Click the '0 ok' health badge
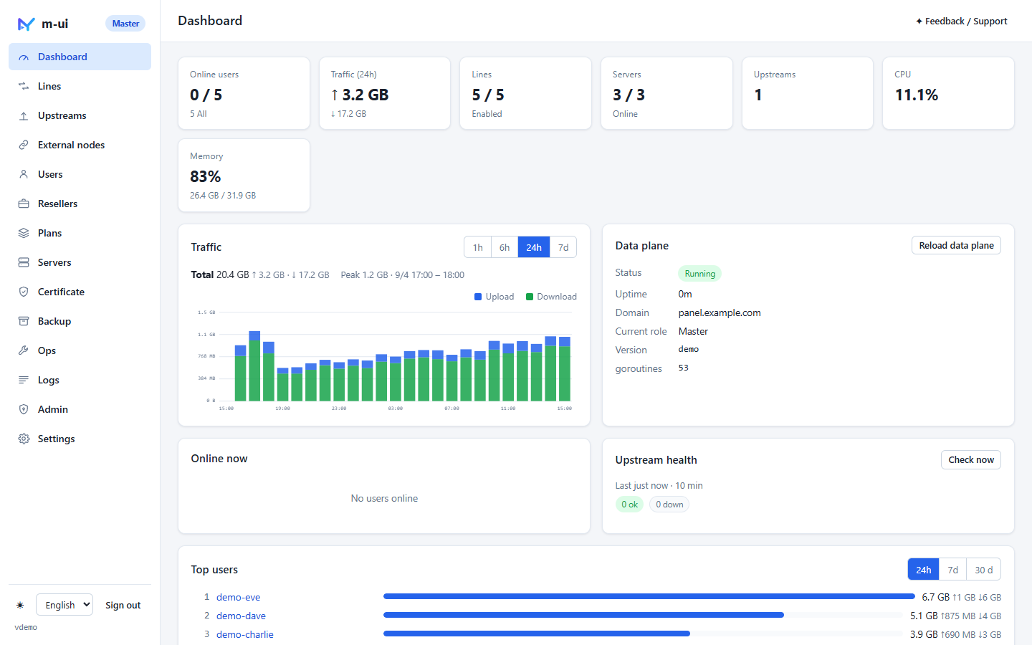The image size is (1032, 645). [x=629, y=505]
